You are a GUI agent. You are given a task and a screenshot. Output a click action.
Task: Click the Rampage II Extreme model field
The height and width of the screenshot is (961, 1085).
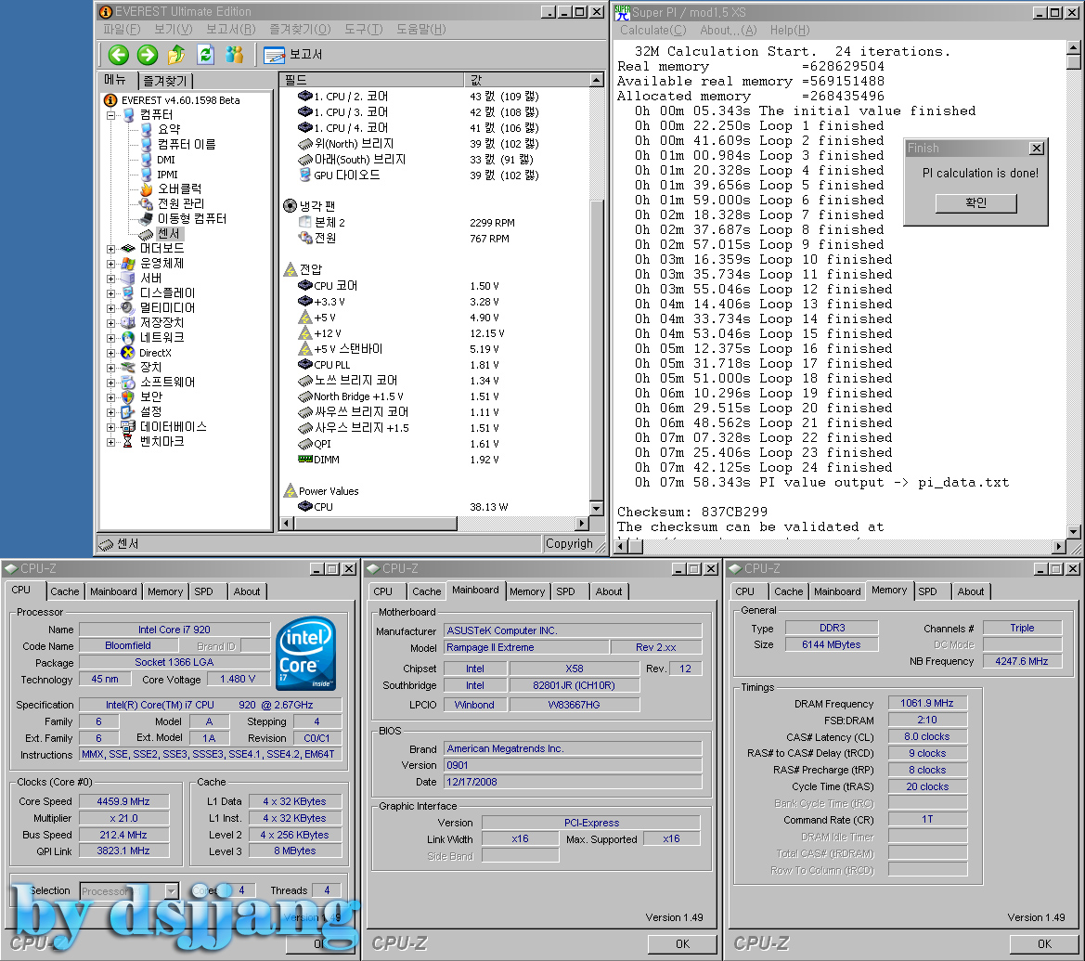tap(526, 647)
